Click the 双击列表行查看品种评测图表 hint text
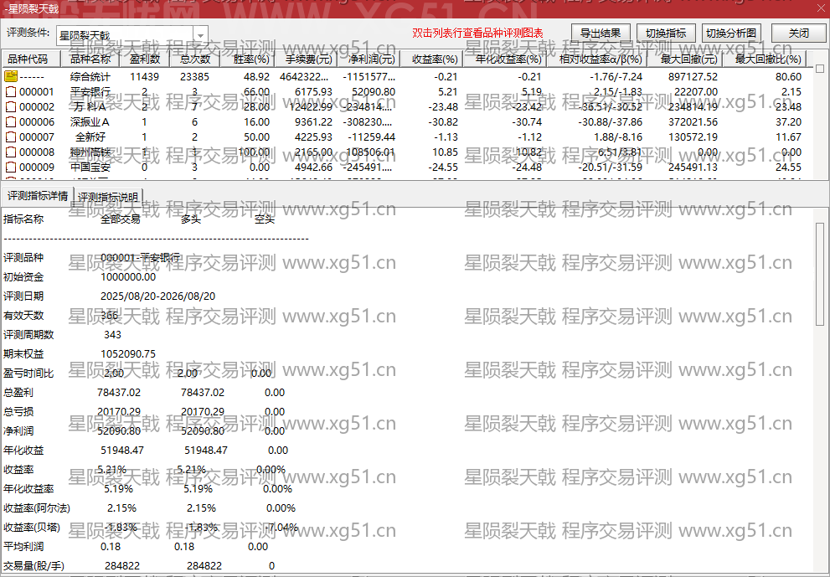Screen dimensions: 830x577 pos(477,33)
